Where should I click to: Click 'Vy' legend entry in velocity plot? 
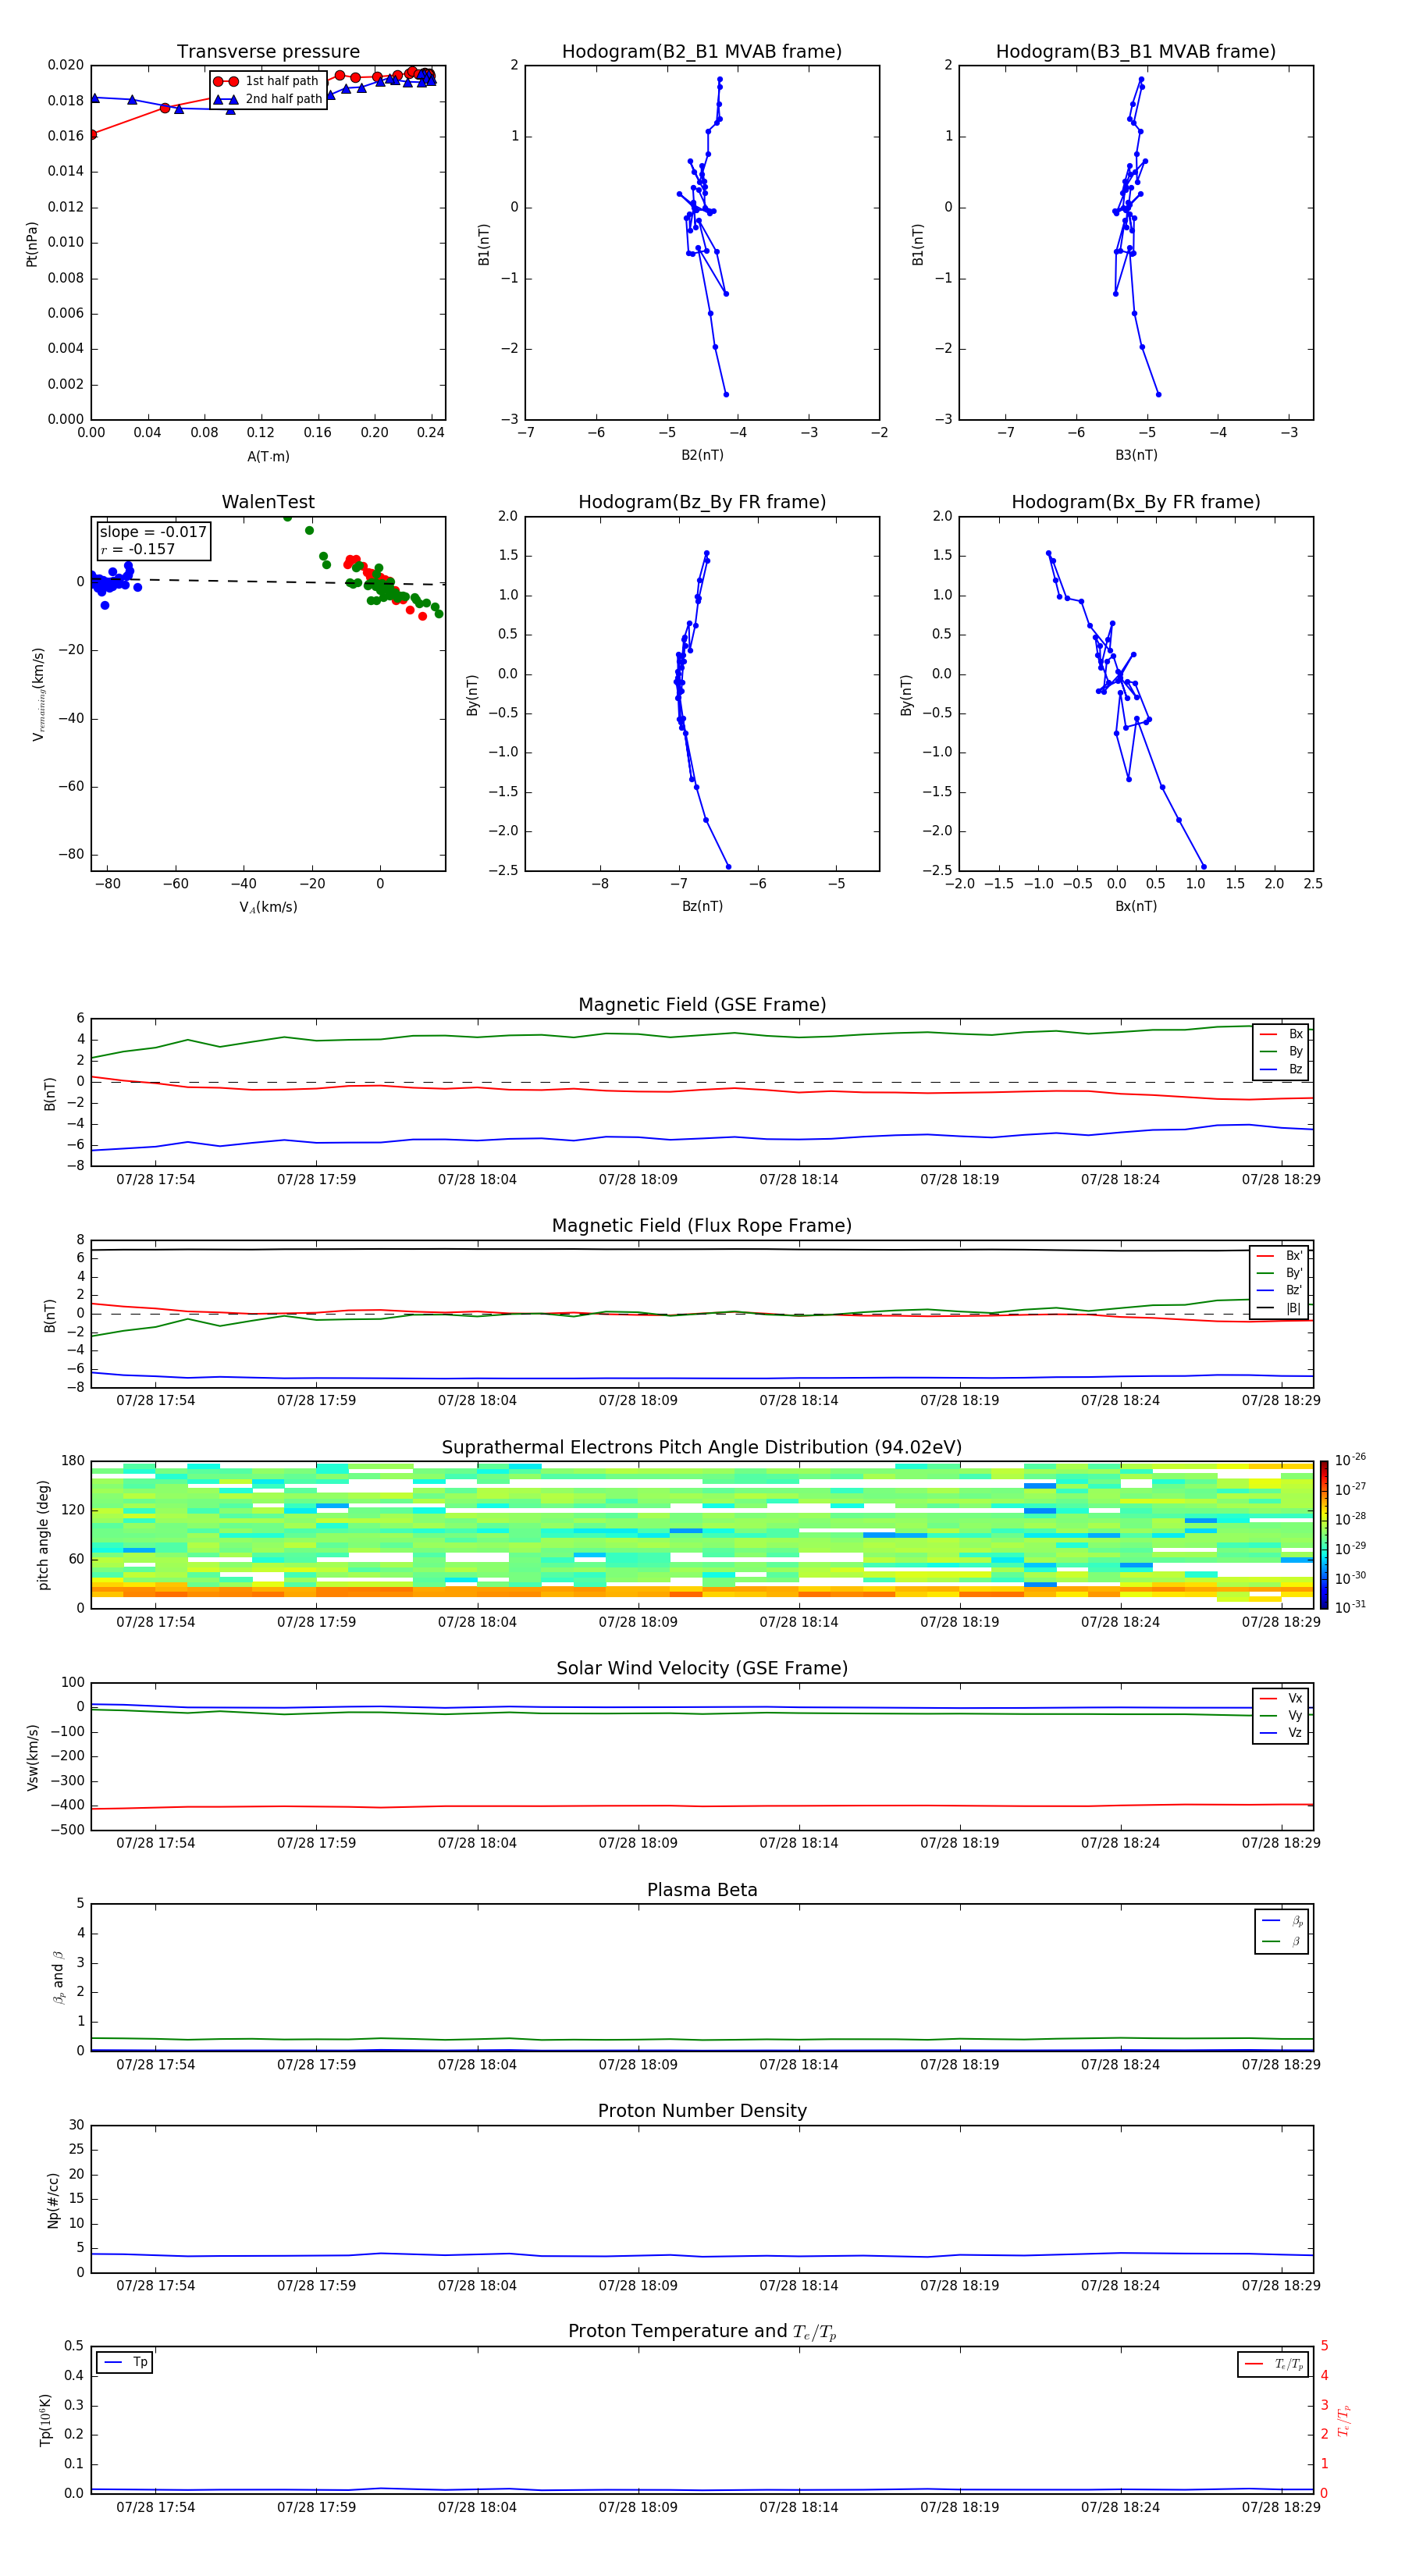pos(1282,1716)
